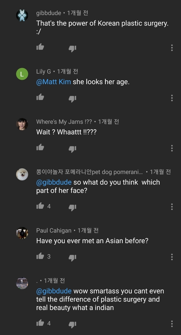The image size is (181, 335).
Task: Like the "wow smartass" comment
Action: 40,323
